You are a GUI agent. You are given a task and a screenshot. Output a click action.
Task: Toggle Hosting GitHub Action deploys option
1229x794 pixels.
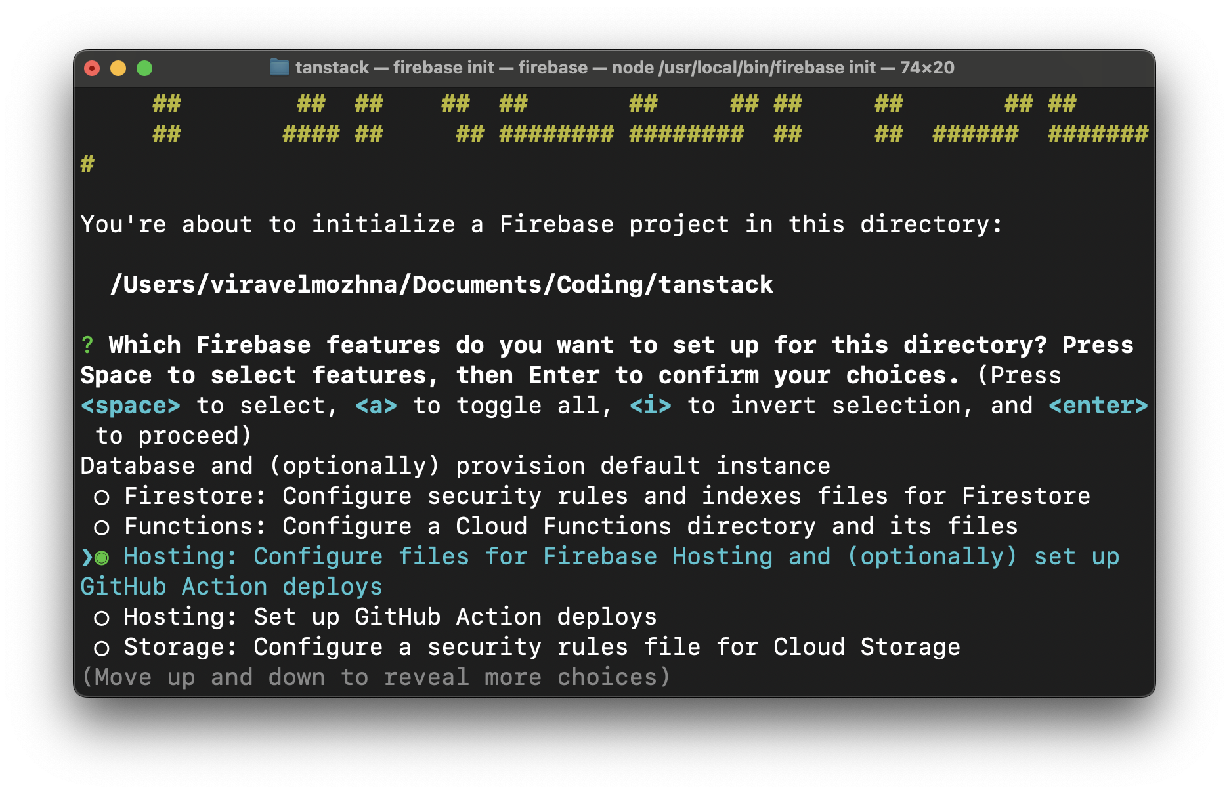pyautogui.click(x=102, y=616)
